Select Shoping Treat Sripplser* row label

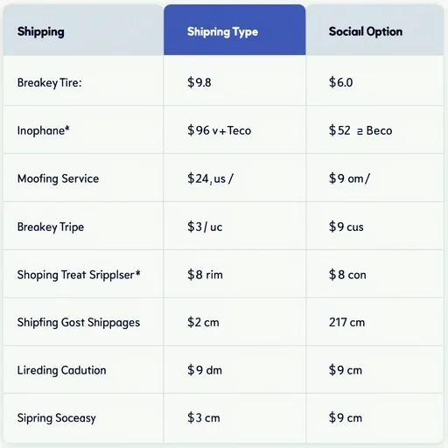tap(79, 275)
